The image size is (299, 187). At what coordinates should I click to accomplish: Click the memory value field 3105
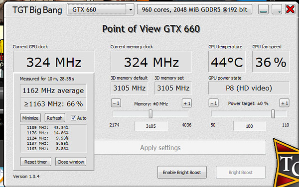[151, 126]
